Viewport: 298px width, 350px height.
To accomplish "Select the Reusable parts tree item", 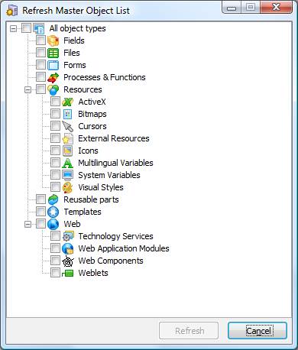I will [x=91, y=199].
